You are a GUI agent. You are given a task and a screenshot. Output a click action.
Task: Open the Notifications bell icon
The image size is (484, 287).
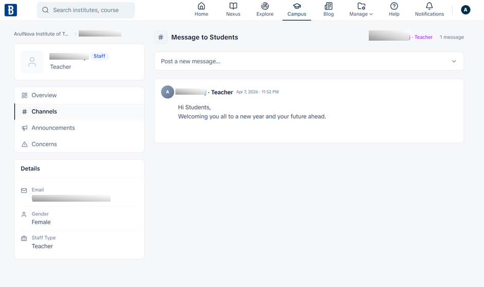(x=429, y=6)
